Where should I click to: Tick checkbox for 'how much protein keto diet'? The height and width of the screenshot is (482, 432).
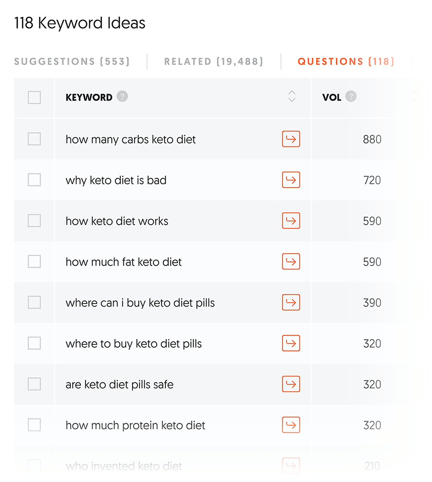pos(34,425)
